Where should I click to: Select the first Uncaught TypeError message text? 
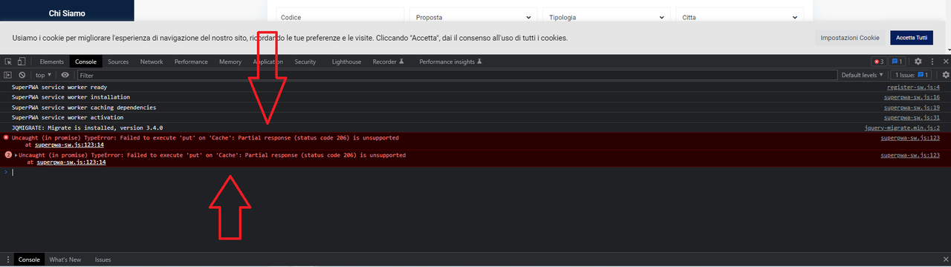205,138
